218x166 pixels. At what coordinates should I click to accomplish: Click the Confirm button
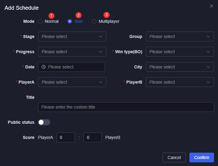202,157
